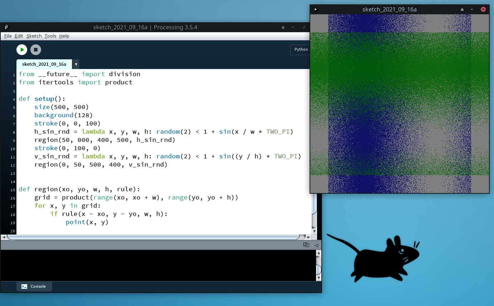Open the Python mode dropdown

pos(300,50)
